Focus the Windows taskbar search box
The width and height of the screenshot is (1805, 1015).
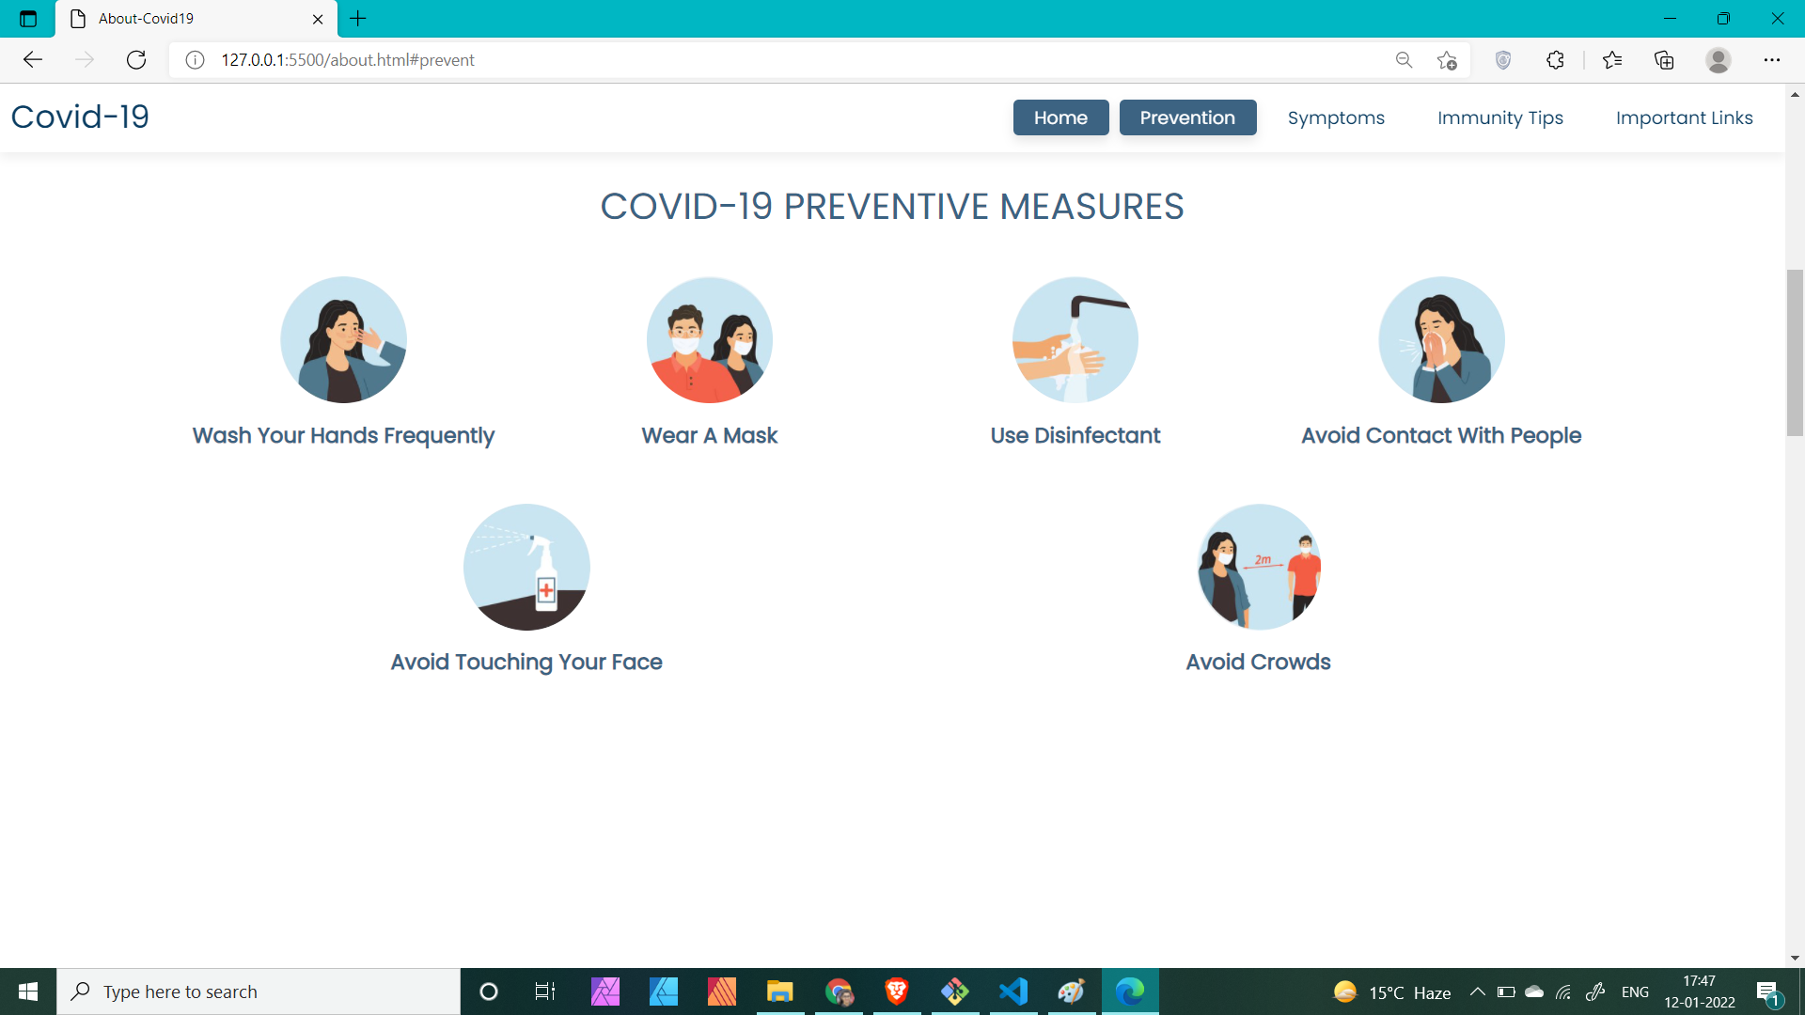point(259,992)
